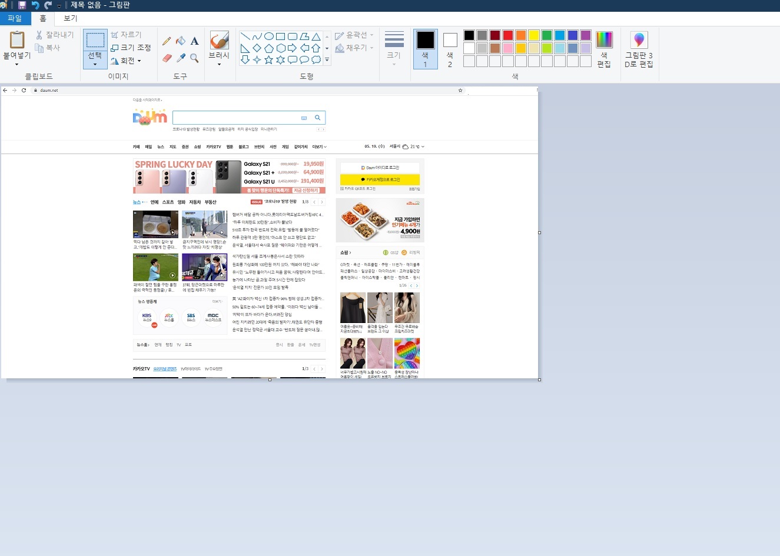Select the hexagon shape

click(x=281, y=48)
